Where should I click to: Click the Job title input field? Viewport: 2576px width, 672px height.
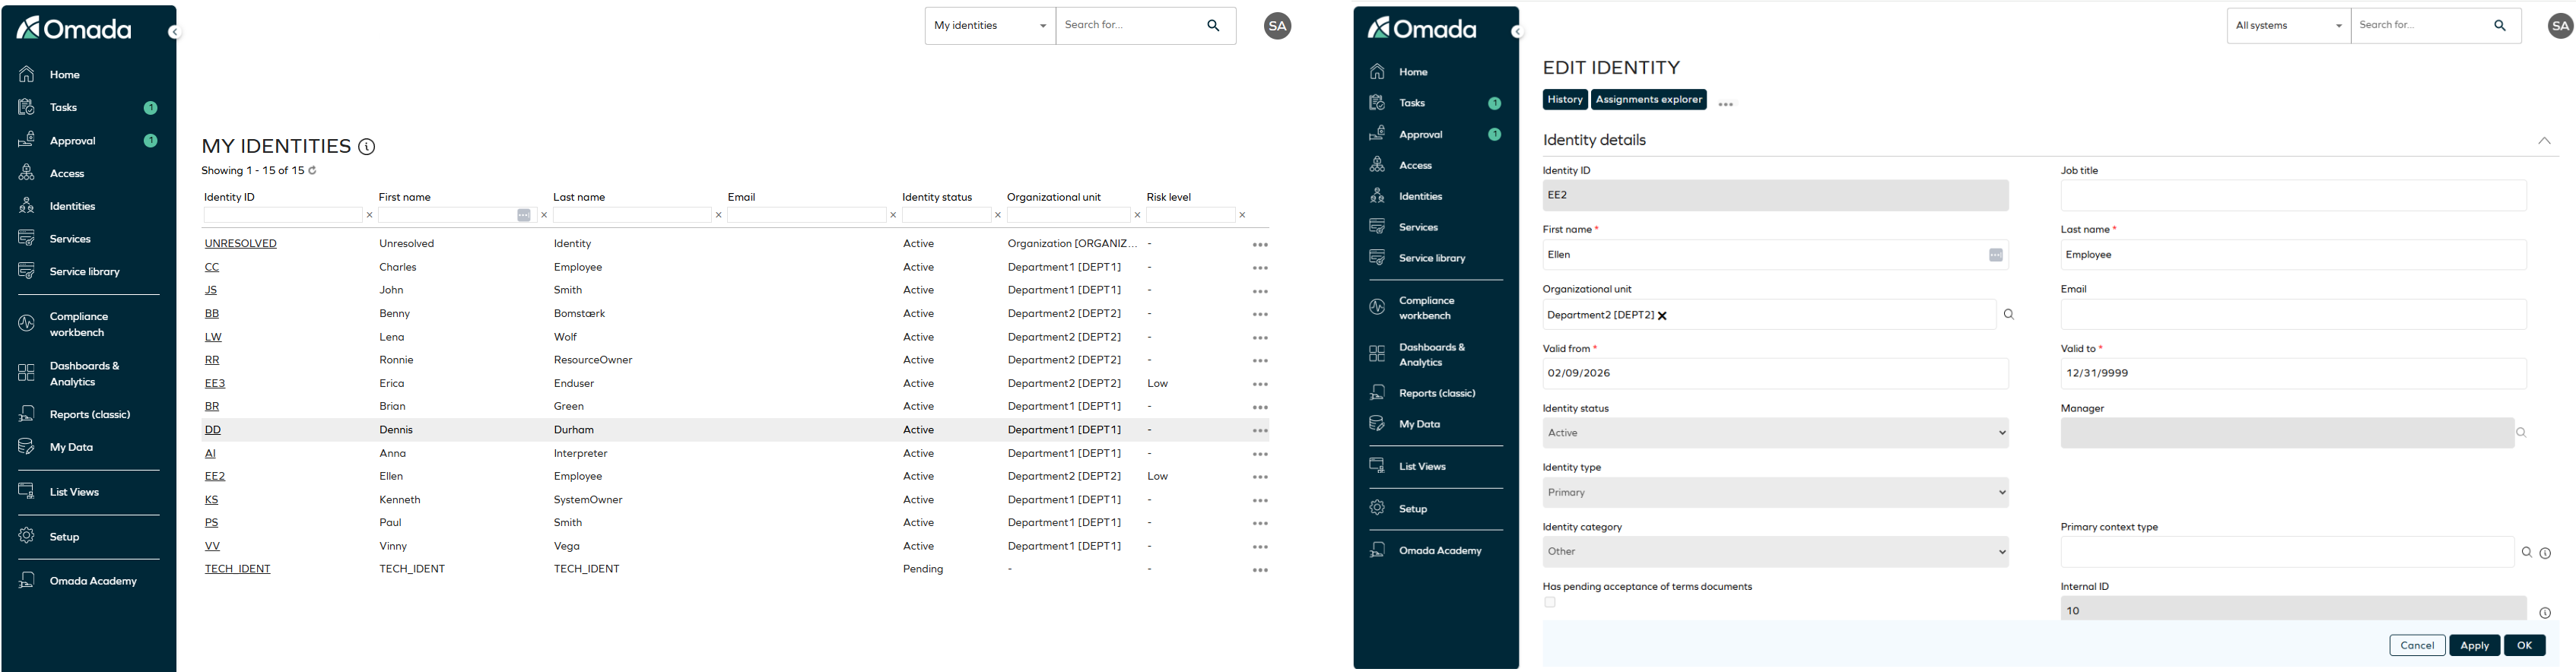coord(2293,196)
